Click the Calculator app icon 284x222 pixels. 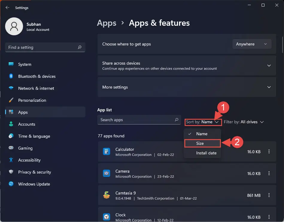click(107, 151)
